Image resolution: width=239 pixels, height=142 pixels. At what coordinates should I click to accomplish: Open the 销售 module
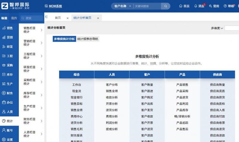pos(9,28)
